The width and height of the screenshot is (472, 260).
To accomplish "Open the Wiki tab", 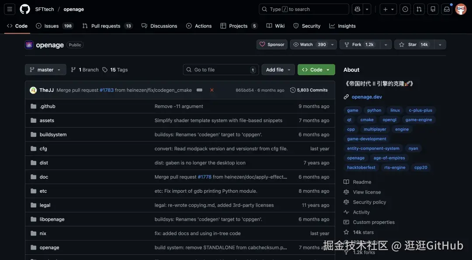I will tap(275, 26).
